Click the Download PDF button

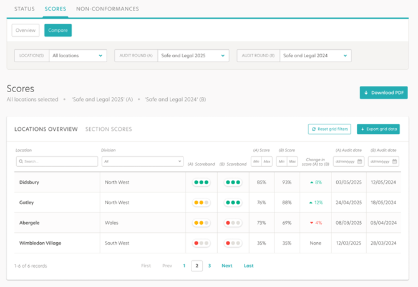[383, 93]
